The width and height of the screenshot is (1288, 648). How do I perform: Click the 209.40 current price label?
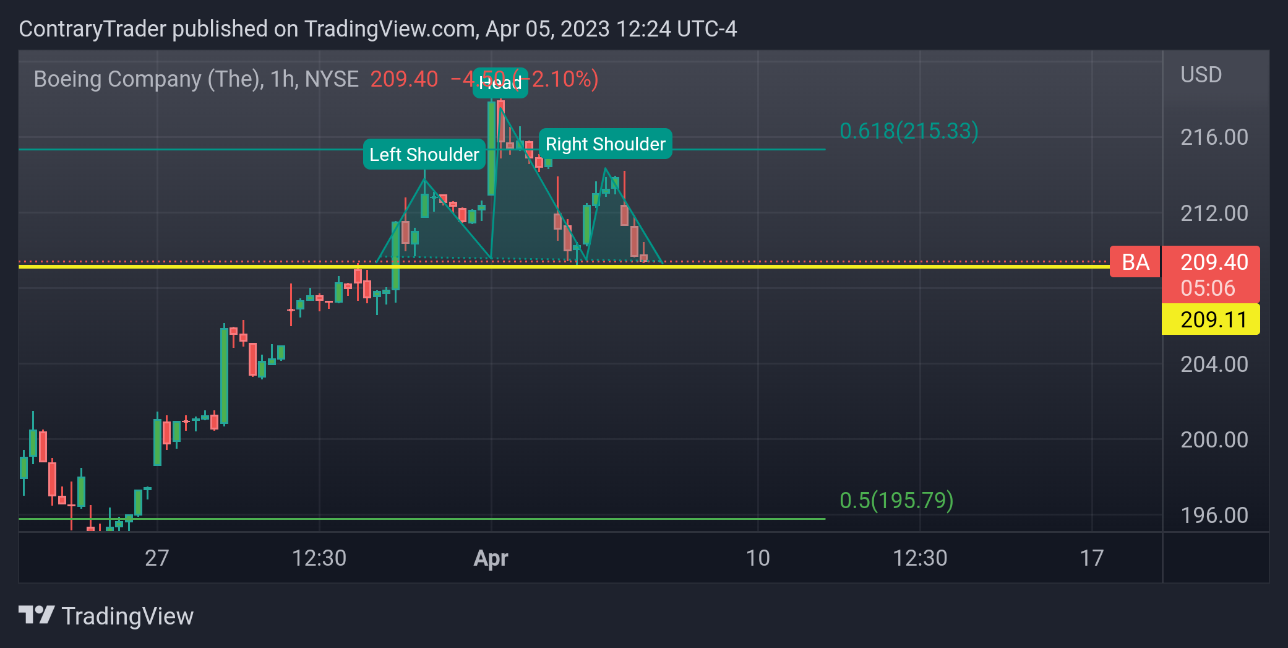click(x=1214, y=262)
